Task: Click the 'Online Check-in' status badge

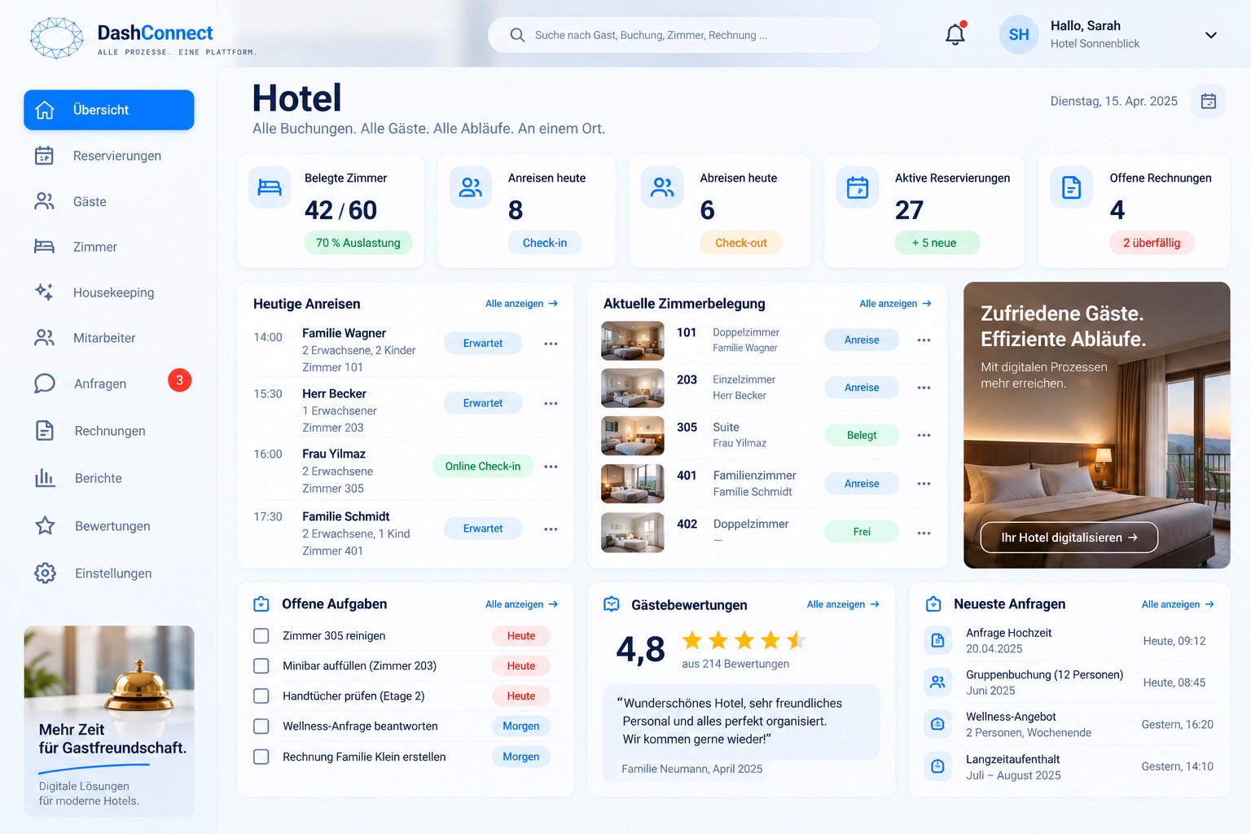Action: coord(483,467)
